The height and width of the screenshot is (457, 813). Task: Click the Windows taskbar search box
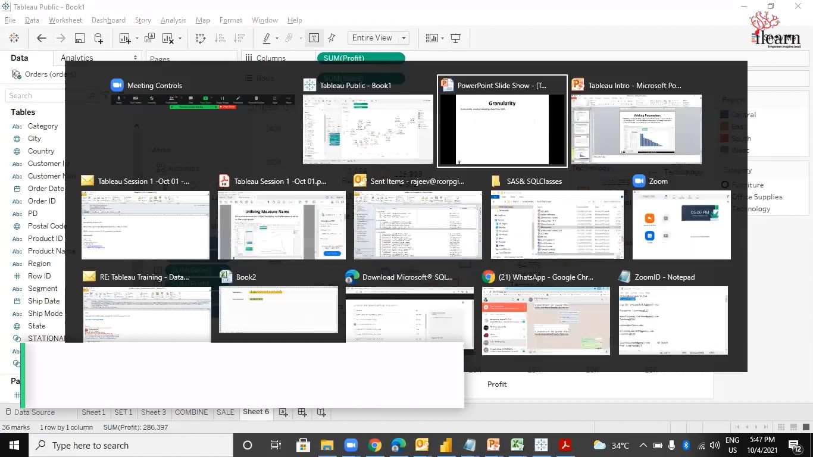[130, 445]
